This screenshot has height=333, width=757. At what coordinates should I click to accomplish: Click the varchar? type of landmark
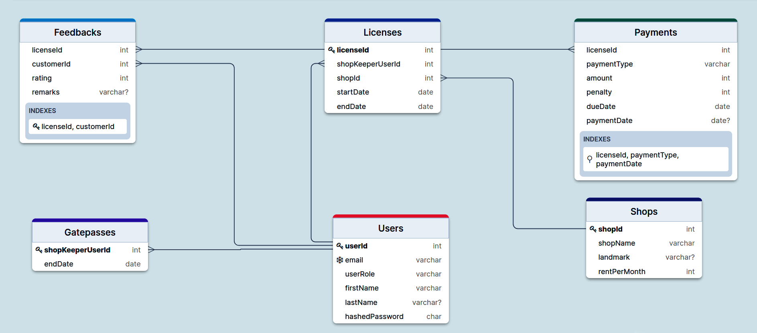click(x=680, y=257)
